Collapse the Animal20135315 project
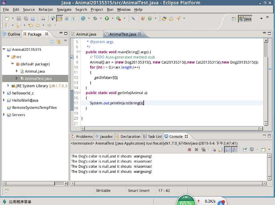The image size is (275, 205). (4, 50)
